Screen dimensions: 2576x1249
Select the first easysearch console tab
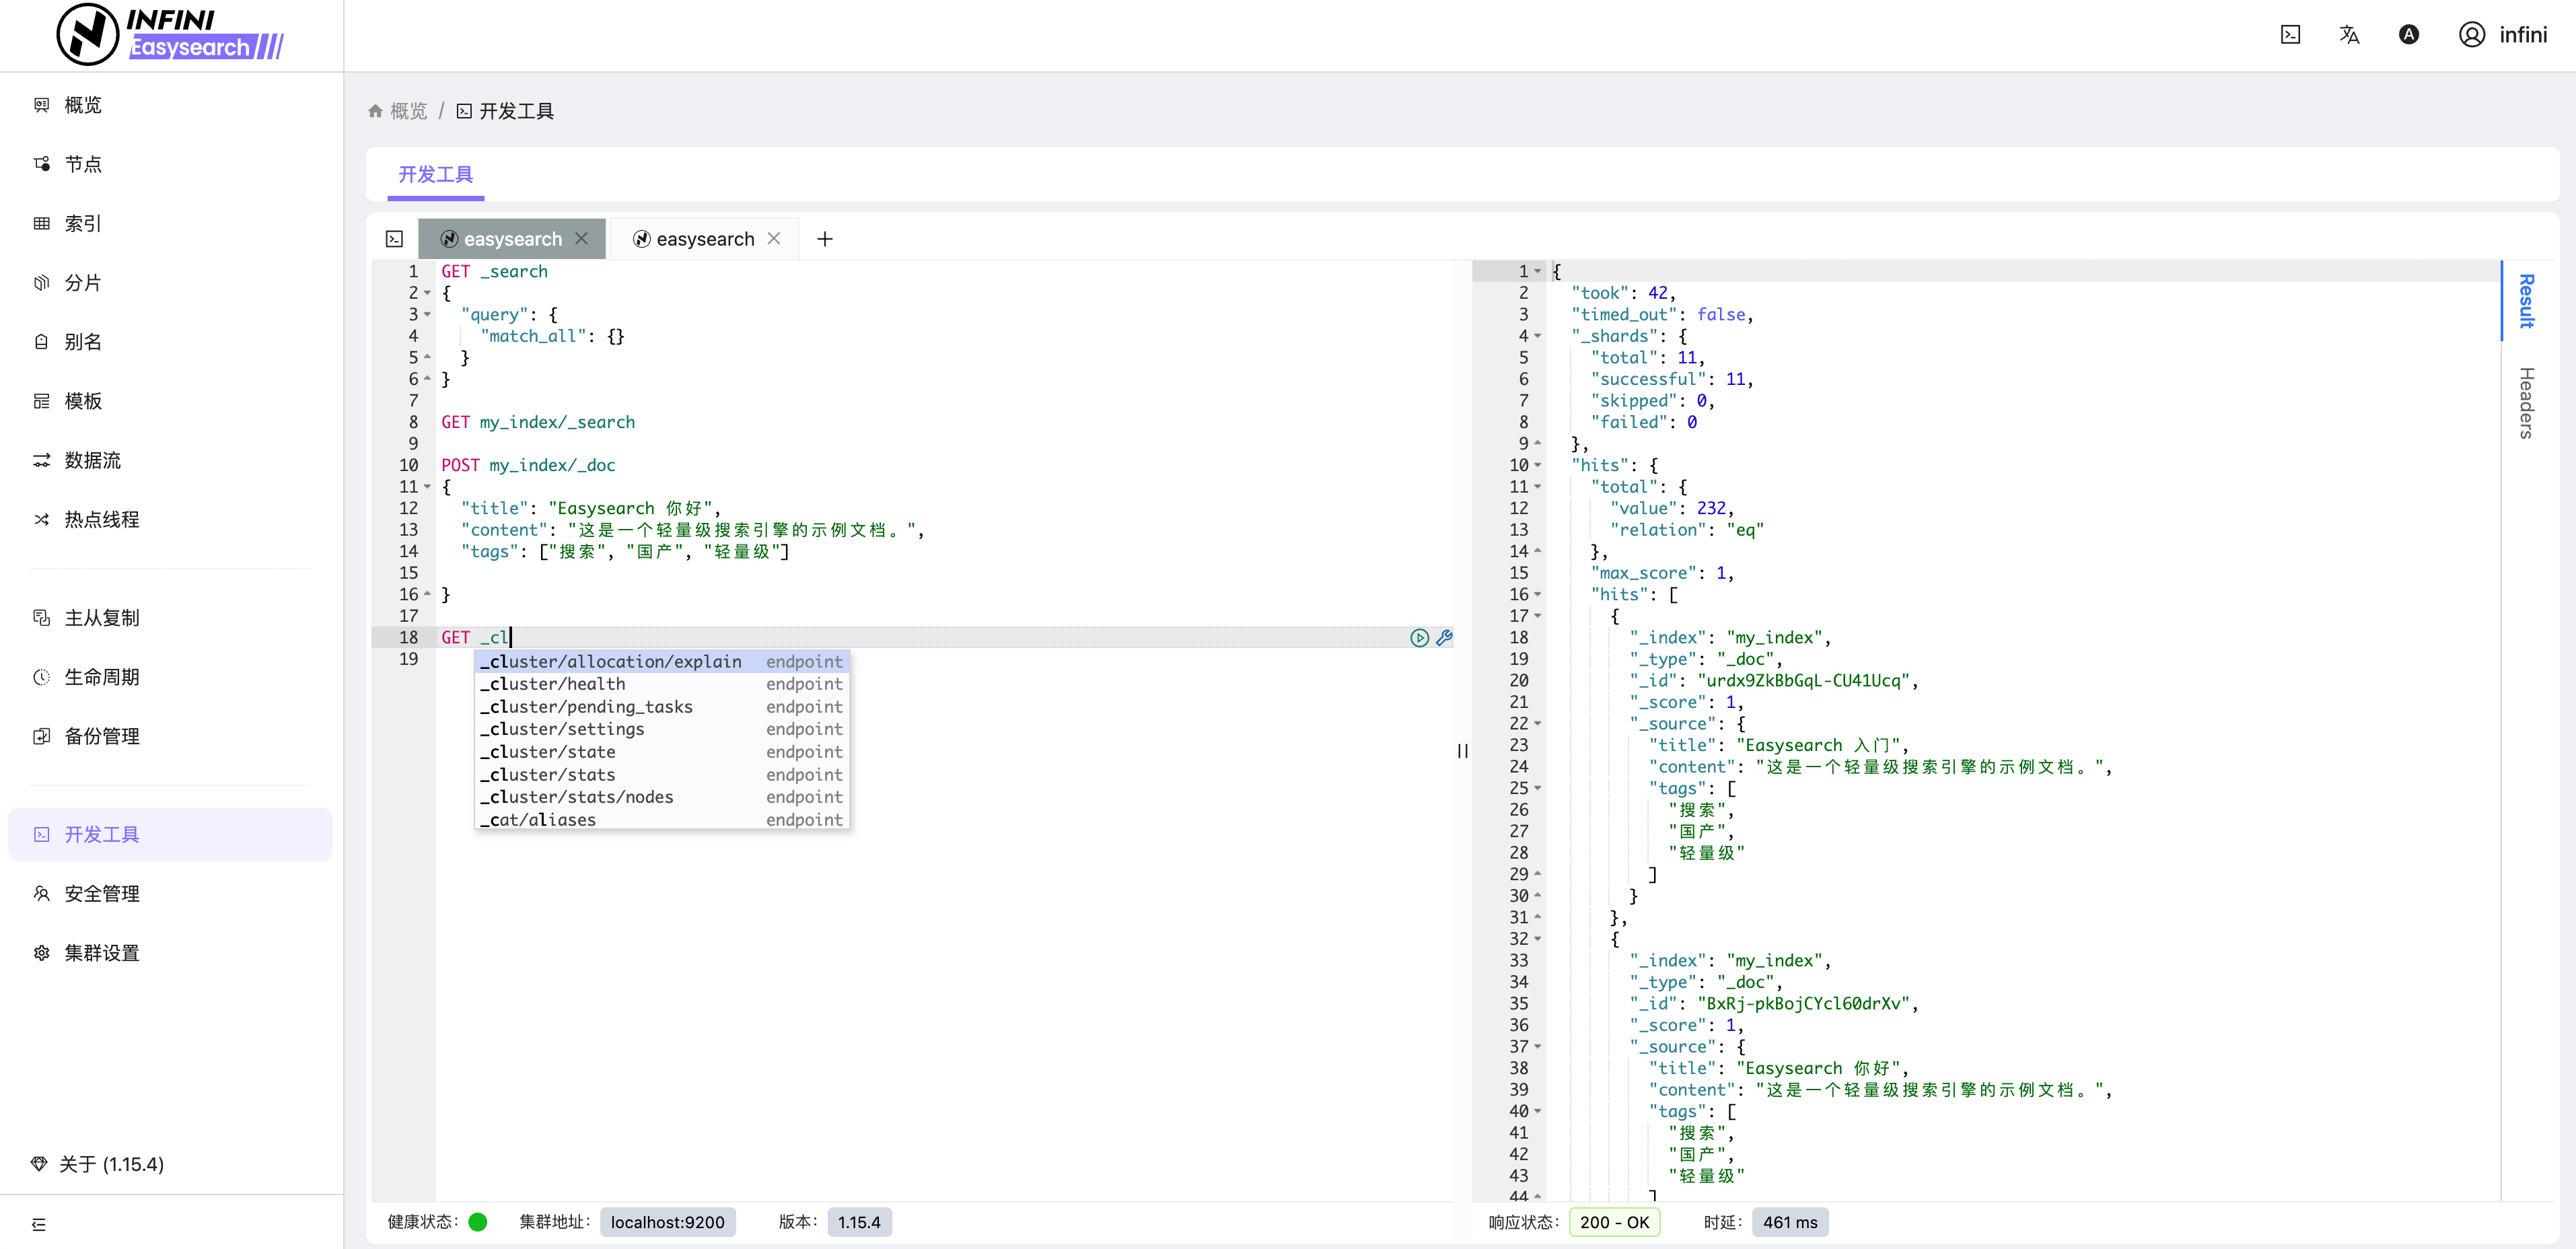coord(512,239)
